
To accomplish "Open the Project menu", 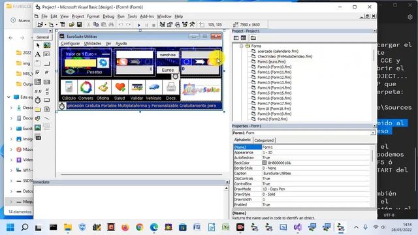I will point(78,16).
